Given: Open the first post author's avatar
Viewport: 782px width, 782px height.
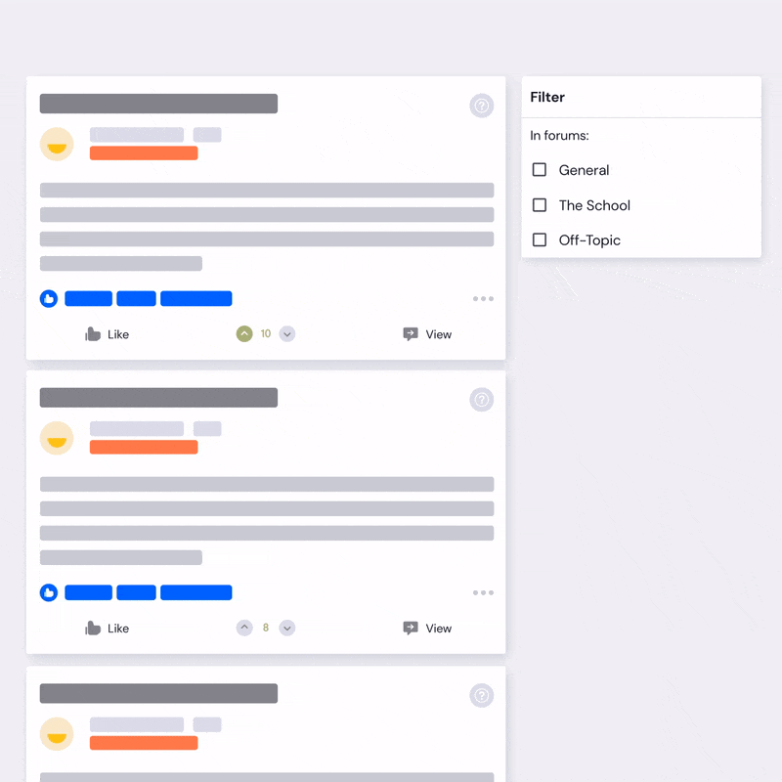Looking at the screenshot, I should pos(57,144).
